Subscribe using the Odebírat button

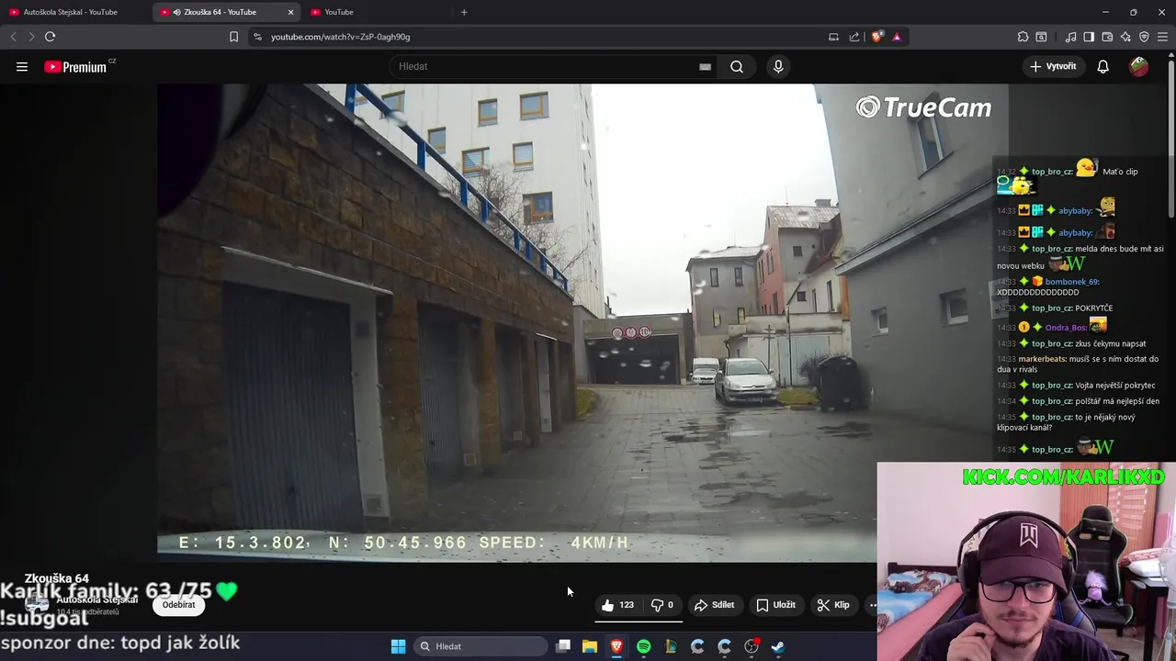coord(178,605)
